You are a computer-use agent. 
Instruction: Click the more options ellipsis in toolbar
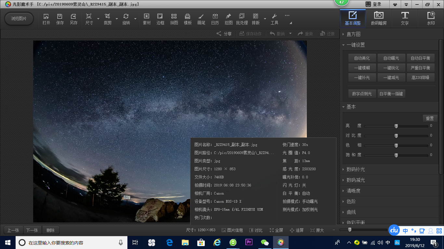pos(287,15)
